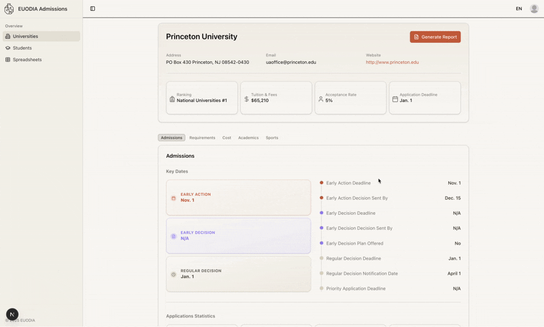The image size is (544, 327).
Task: Click Early Action Decision Sent By row
Action: click(x=390, y=198)
